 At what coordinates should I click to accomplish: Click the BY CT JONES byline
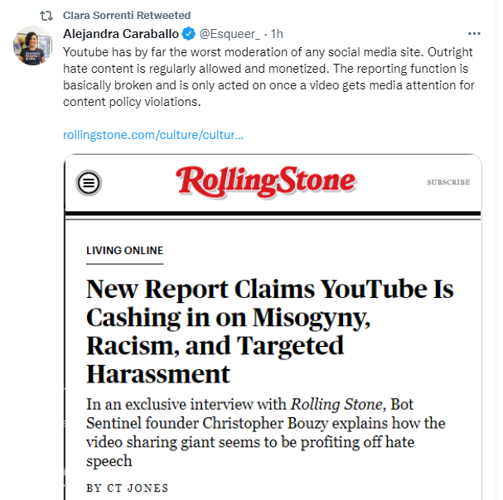point(128,488)
